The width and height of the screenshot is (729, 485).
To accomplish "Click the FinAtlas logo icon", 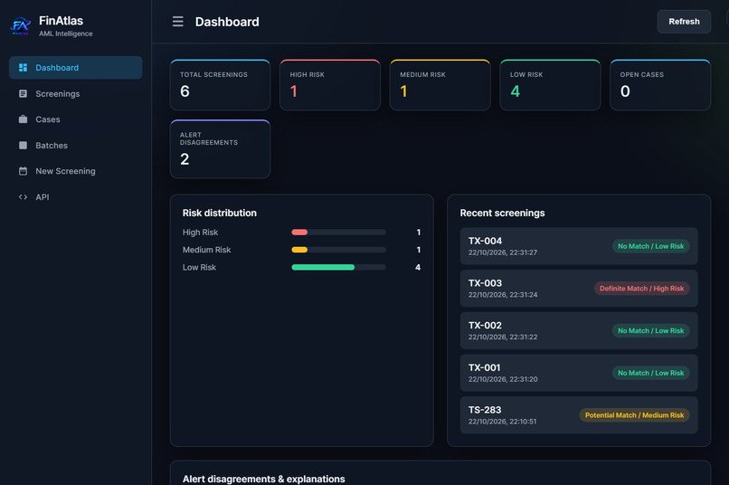I will (21, 26).
